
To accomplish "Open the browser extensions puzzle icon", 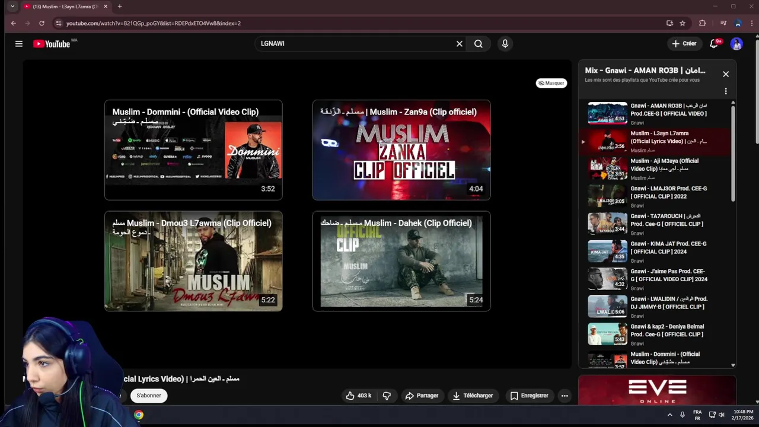I will 703,23.
